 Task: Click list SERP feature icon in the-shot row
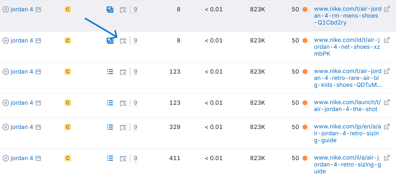[110, 103]
